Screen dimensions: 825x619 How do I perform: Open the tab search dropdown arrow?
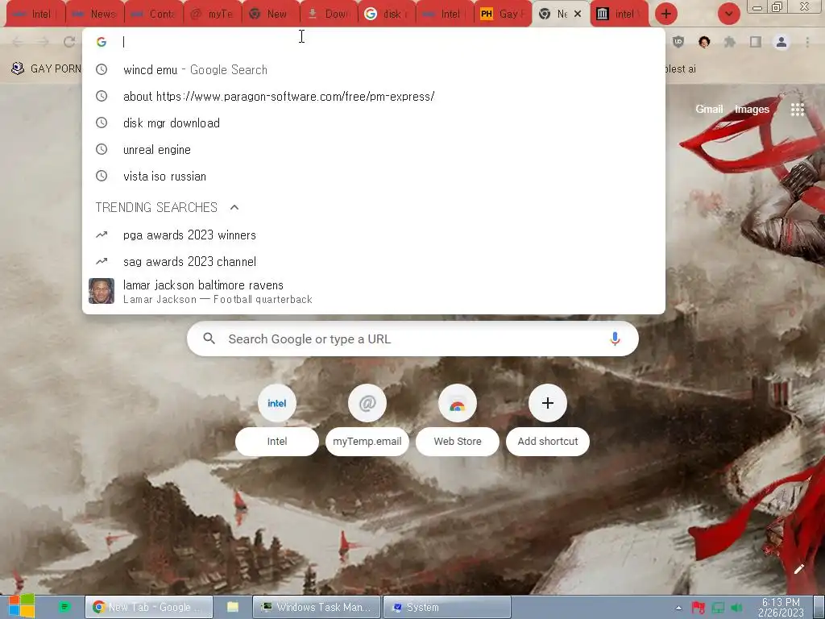[x=728, y=14]
